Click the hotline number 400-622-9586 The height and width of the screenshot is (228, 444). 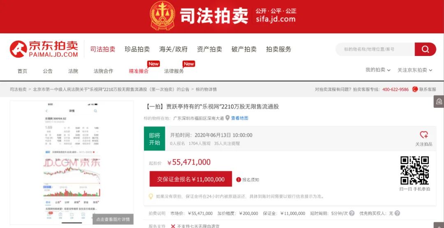(x=395, y=89)
